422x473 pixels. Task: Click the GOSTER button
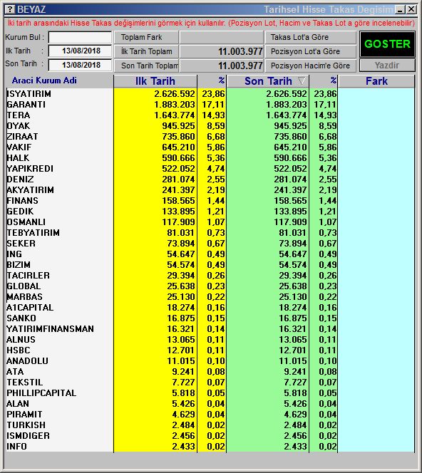pos(387,44)
